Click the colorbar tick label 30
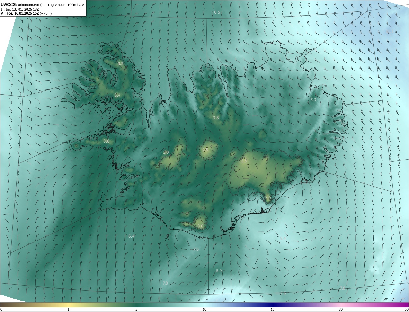409x312 pixels. (x=341, y=309)
